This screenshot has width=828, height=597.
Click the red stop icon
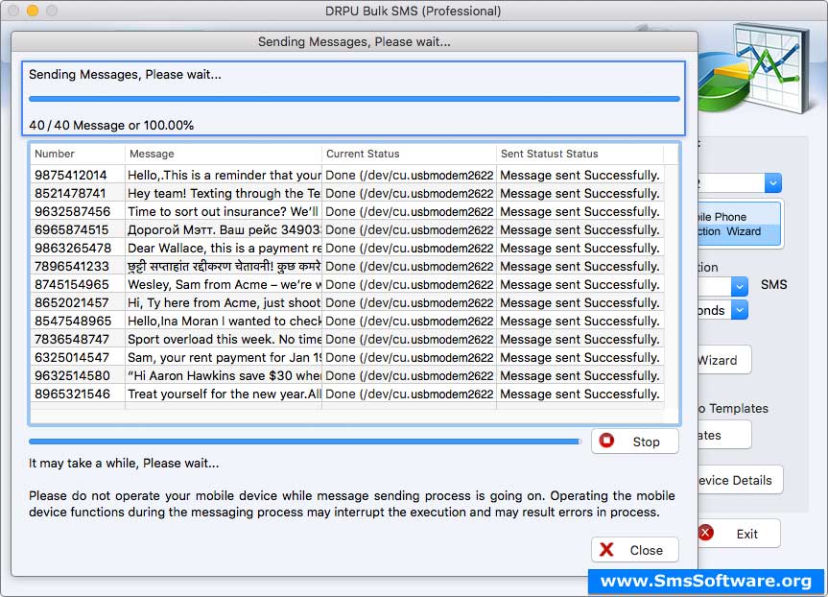(x=606, y=441)
